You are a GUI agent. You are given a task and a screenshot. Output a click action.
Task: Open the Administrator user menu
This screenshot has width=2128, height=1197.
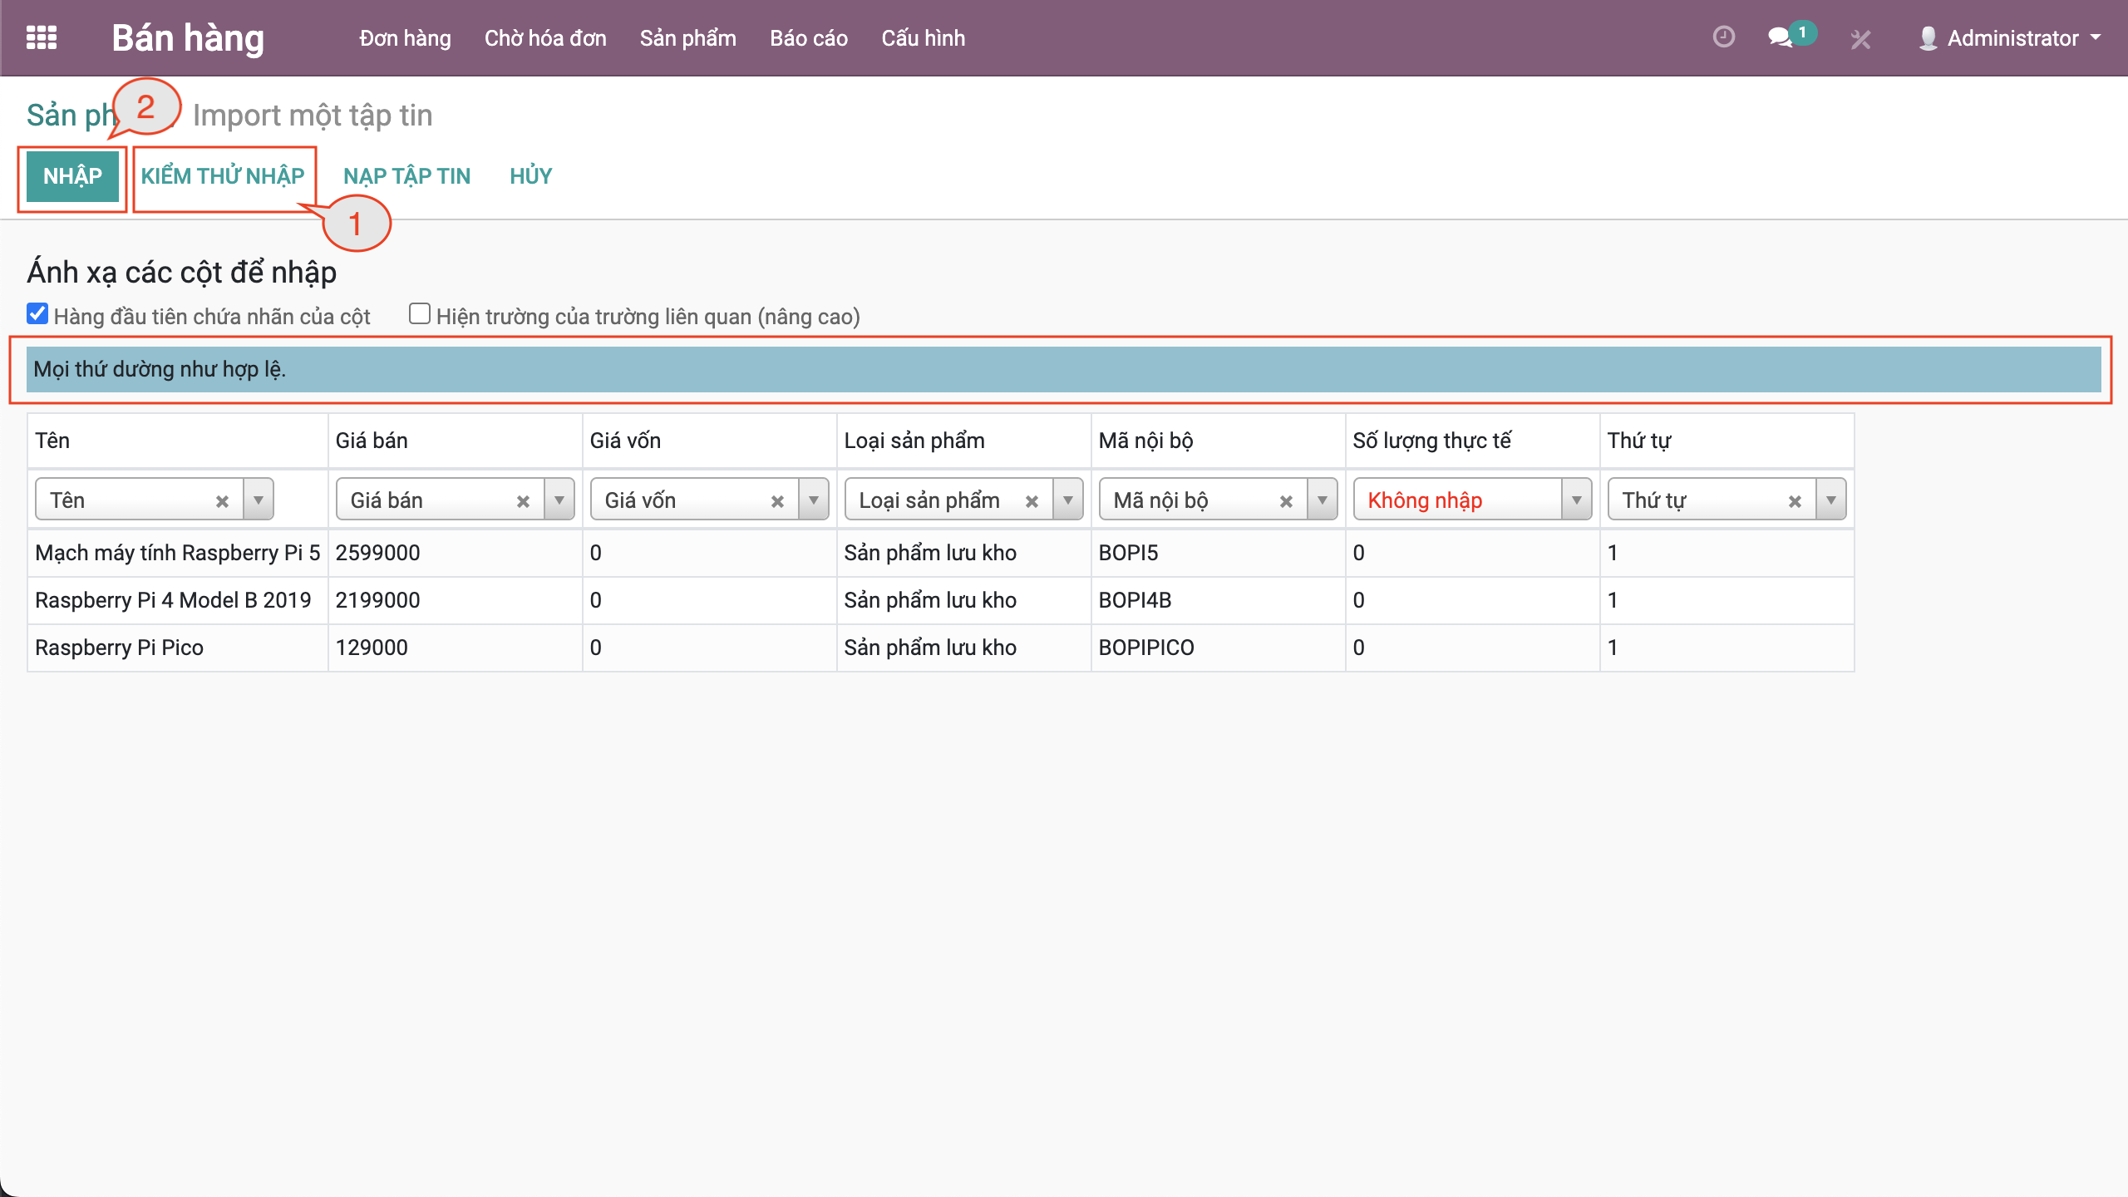click(2012, 38)
